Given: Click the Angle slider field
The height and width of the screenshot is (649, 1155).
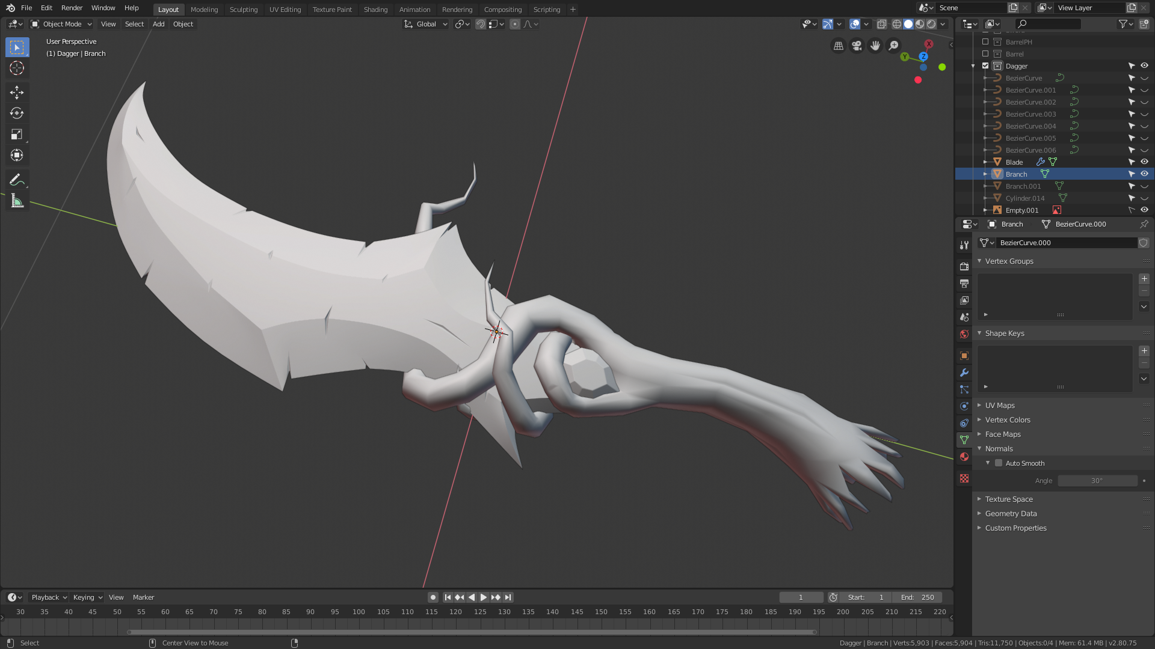Looking at the screenshot, I should tap(1097, 481).
